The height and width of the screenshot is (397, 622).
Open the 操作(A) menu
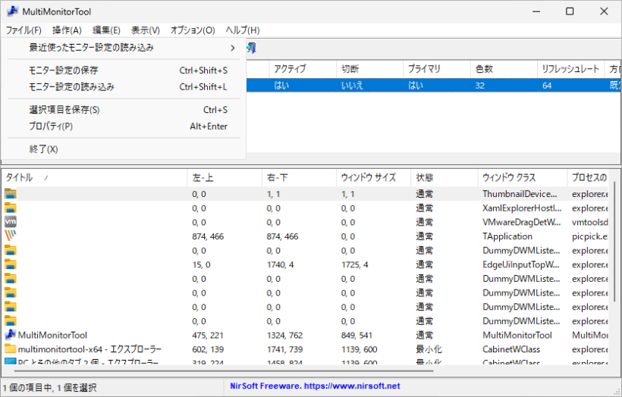coord(67,30)
